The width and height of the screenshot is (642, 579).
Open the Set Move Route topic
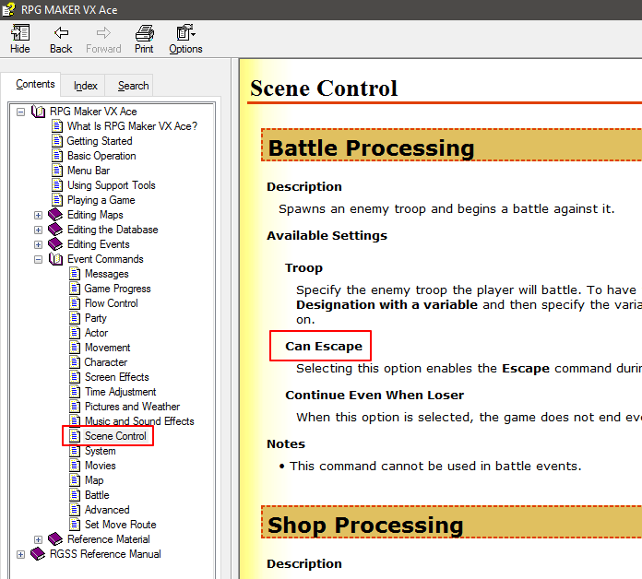tap(120, 525)
